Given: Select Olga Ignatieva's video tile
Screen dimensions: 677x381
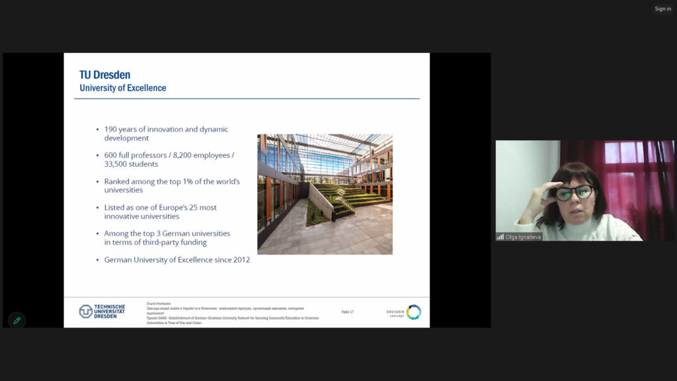Looking at the screenshot, I should click(584, 190).
